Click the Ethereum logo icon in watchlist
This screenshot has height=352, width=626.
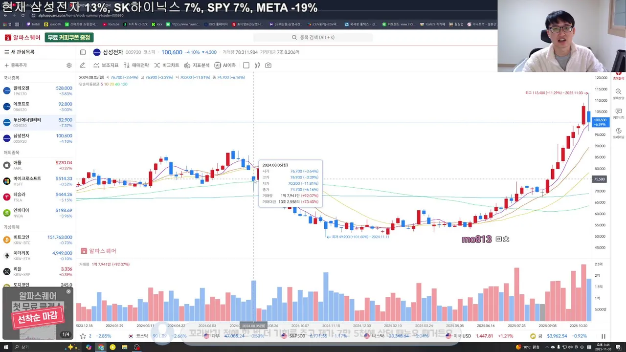(x=7, y=255)
